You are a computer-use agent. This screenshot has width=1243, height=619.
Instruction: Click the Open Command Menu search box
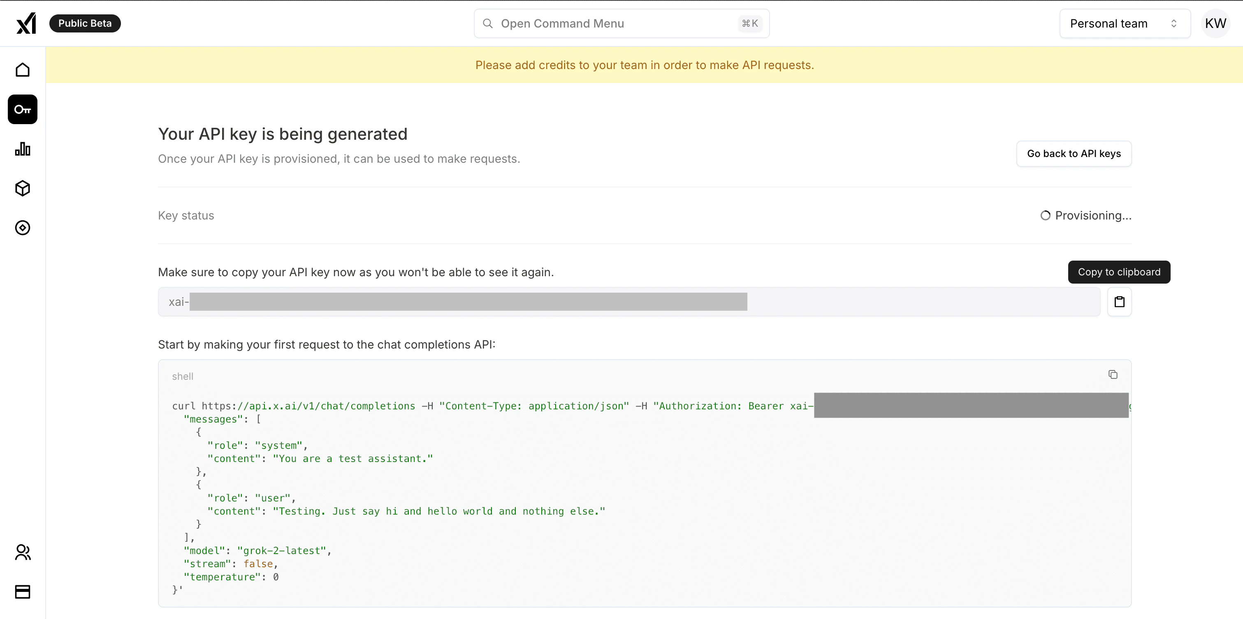point(621,23)
